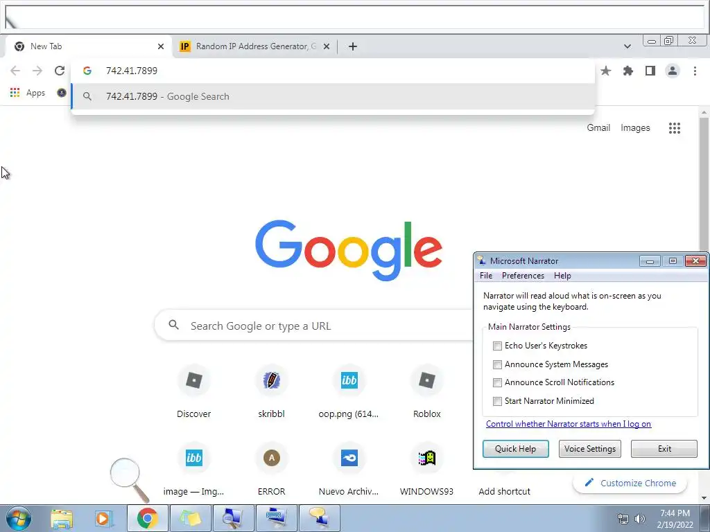Click the Search Google or type a URL box
710x532 pixels.
pos(314,326)
